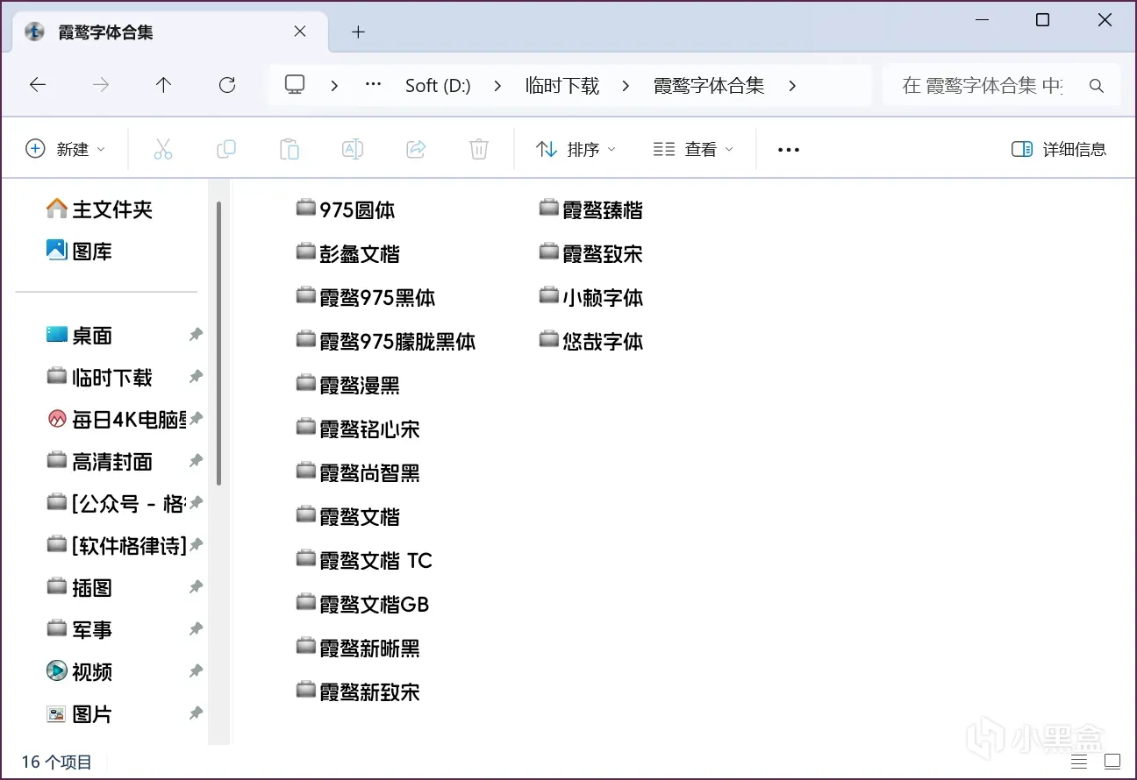Refresh the current folder view
The image size is (1137, 780).
click(227, 85)
